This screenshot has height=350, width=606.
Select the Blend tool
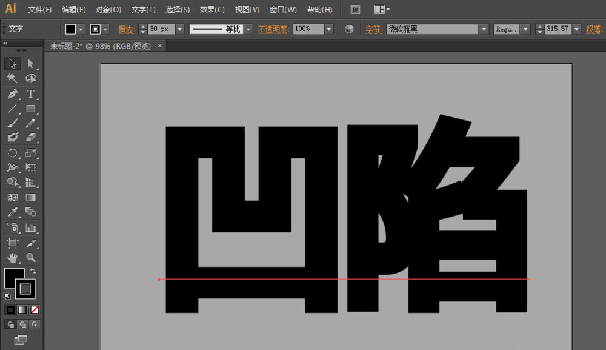pos(30,212)
